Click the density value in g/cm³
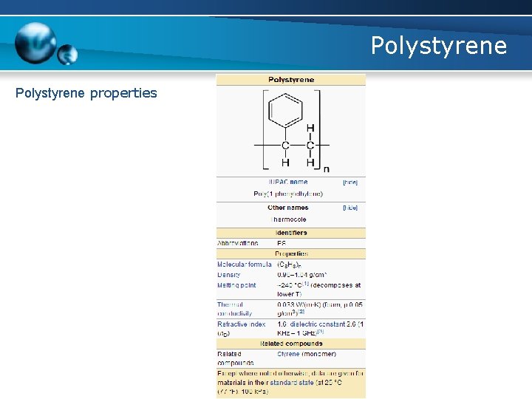This screenshot has width=532, height=399. pos(301,275)
